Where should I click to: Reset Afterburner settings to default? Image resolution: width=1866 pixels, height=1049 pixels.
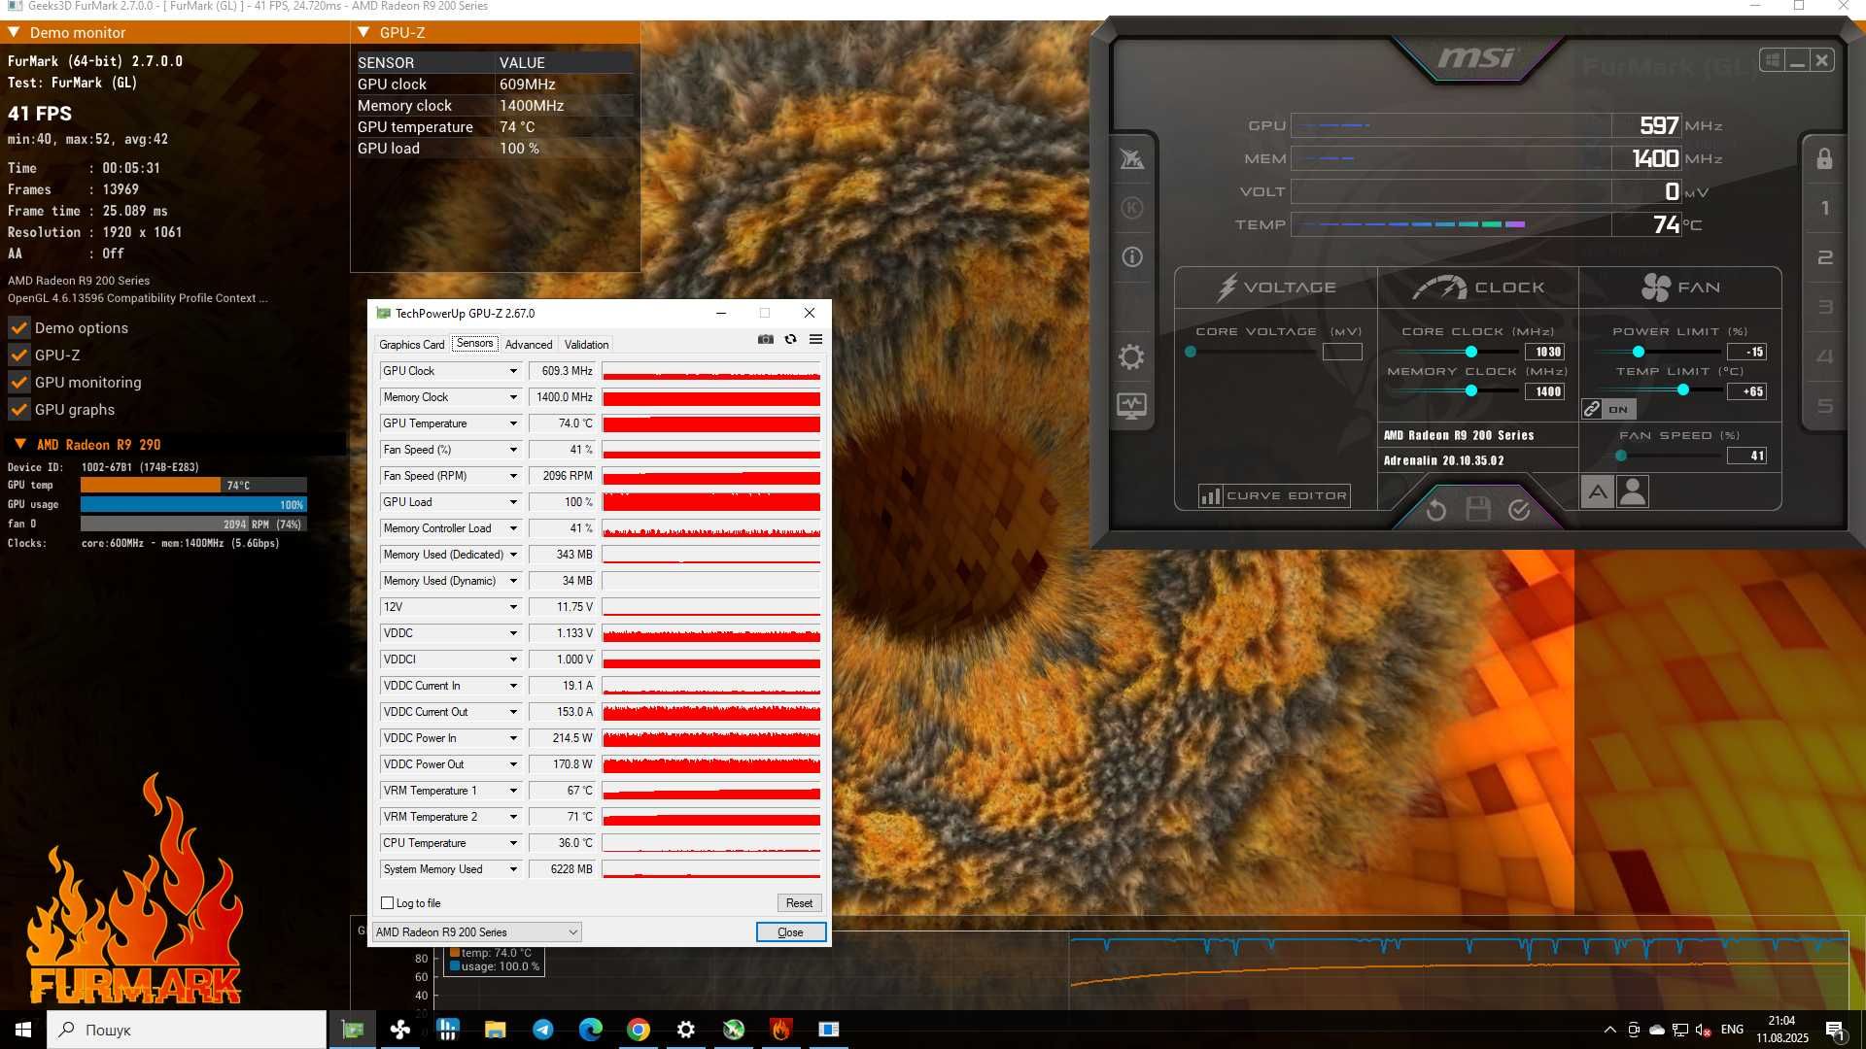(x=1435, y=510)
